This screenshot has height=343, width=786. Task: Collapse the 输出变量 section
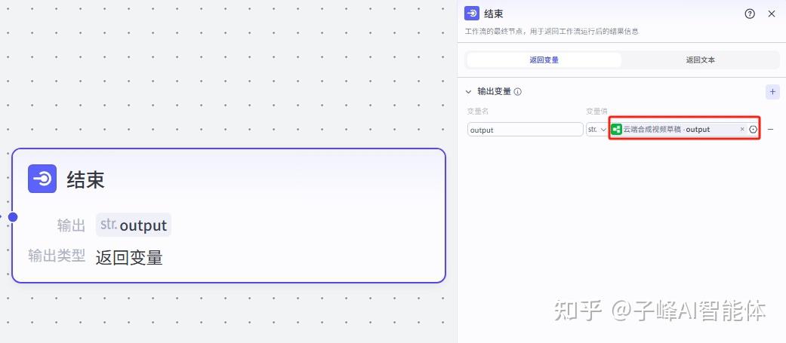(x=469, y=92)
